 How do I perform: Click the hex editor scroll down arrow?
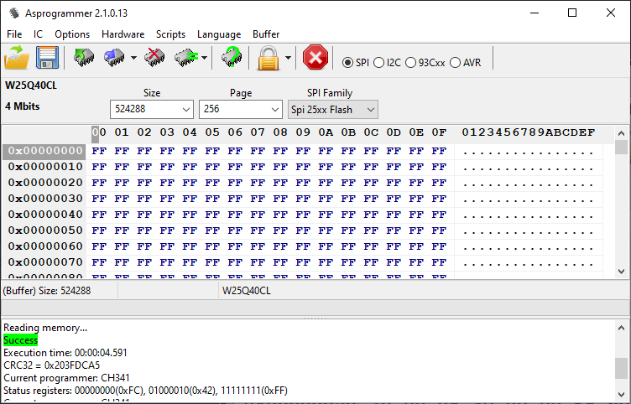point(621,272)
